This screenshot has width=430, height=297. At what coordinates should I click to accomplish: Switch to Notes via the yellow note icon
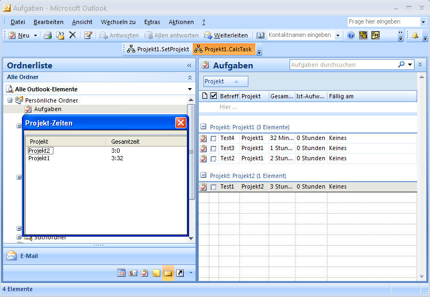point(157,273)
